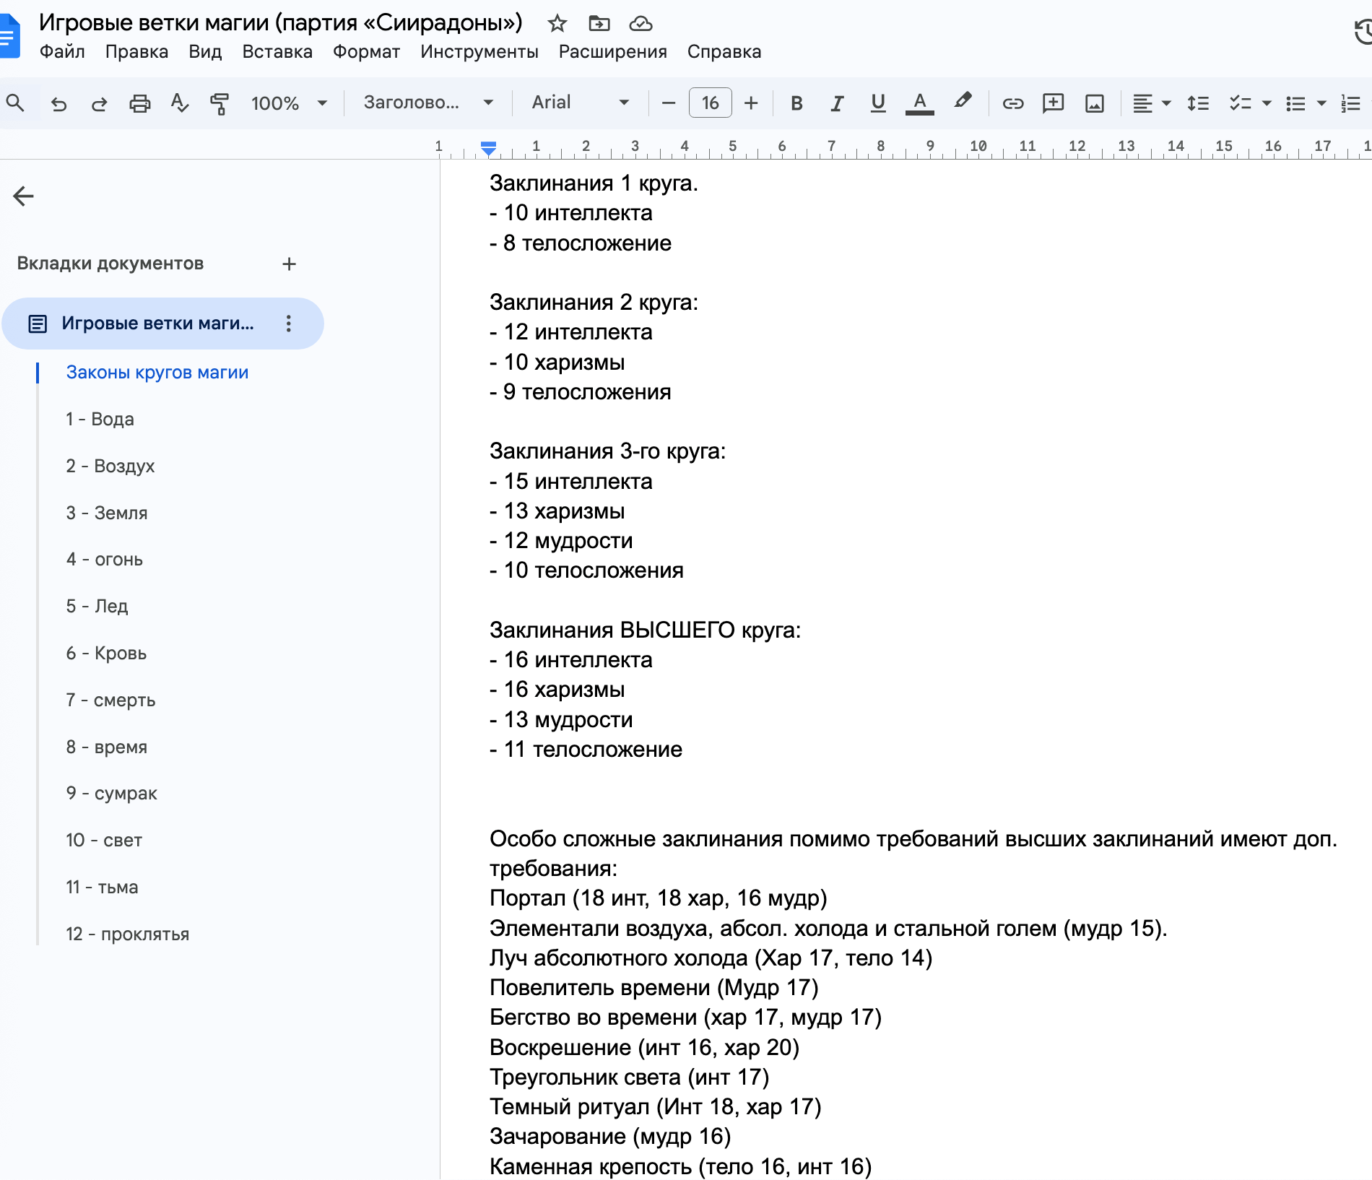Click the Insert image icon

point(1094,103)
